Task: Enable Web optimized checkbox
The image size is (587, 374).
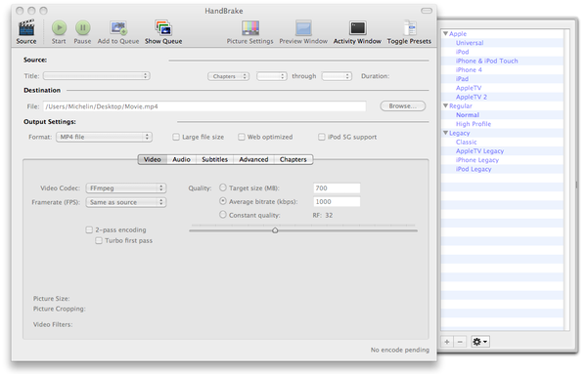Action: click(x=242, y=137)
